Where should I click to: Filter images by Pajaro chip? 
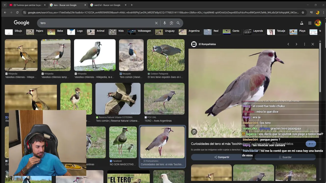point(35,31)
